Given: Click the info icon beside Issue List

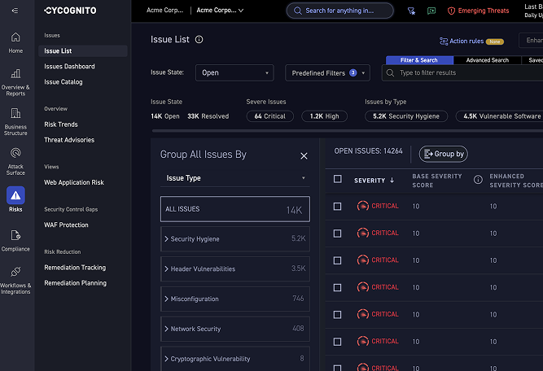Looking at the screenshot, I should pos(199,39).
